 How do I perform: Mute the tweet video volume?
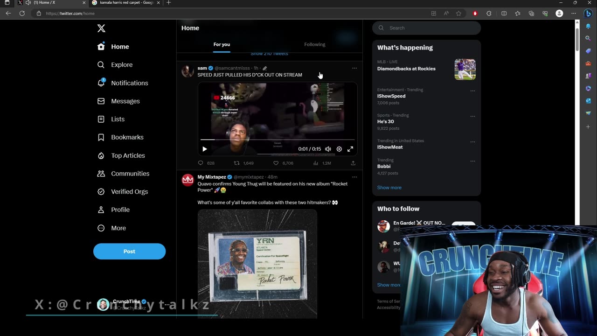tap(328, 149)
